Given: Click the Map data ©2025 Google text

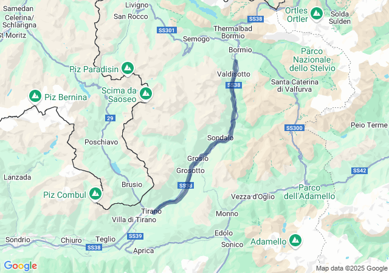Looking at the screenshot, I should [351, 268].
